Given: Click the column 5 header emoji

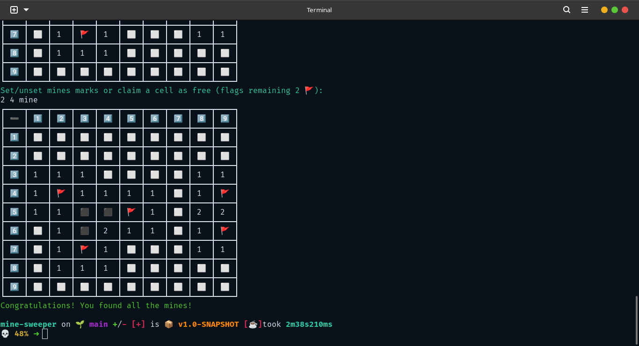Looking at the screenshot, I should (x=131, y=118).
